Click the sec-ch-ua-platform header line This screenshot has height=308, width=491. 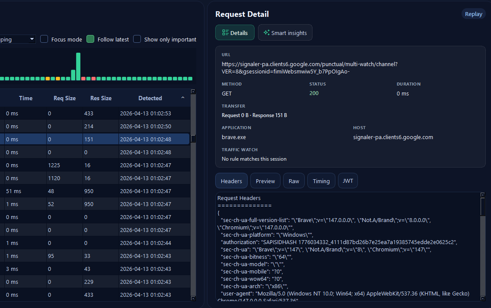click(267, 235)
